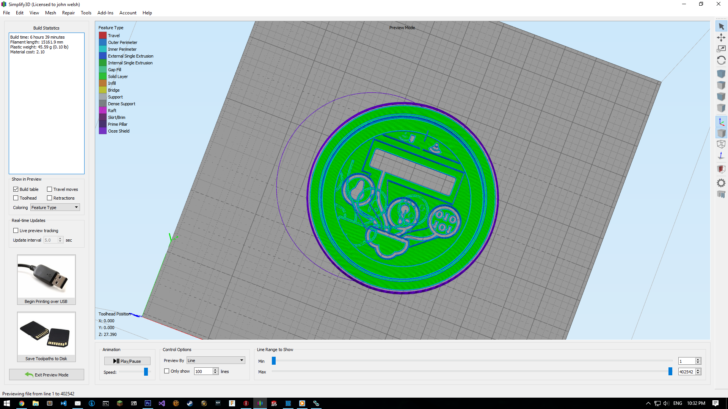Screen dimensions: 728x409
Task: Click the 'Material cost: 2.10' line
Action: click(27, 52)
